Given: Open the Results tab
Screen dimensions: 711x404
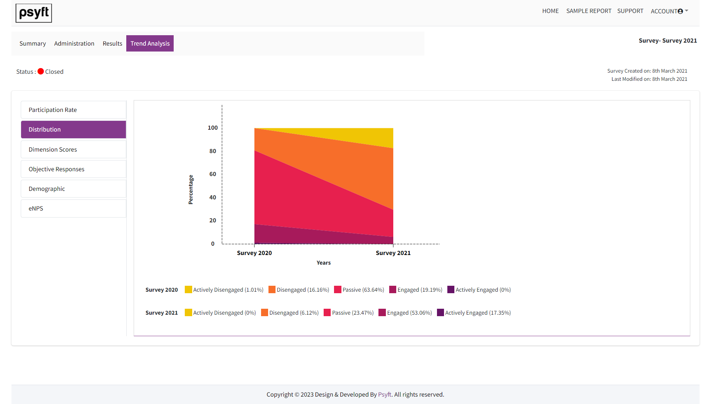Looking at the screenshot, I should coord(112,43).
